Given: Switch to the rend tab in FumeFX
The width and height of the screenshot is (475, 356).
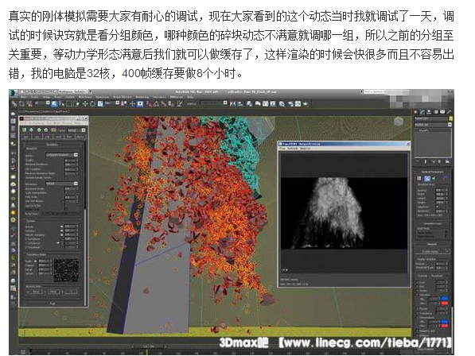Looking at the screenshot, I should pyautogui.click(x=57, y=137).
